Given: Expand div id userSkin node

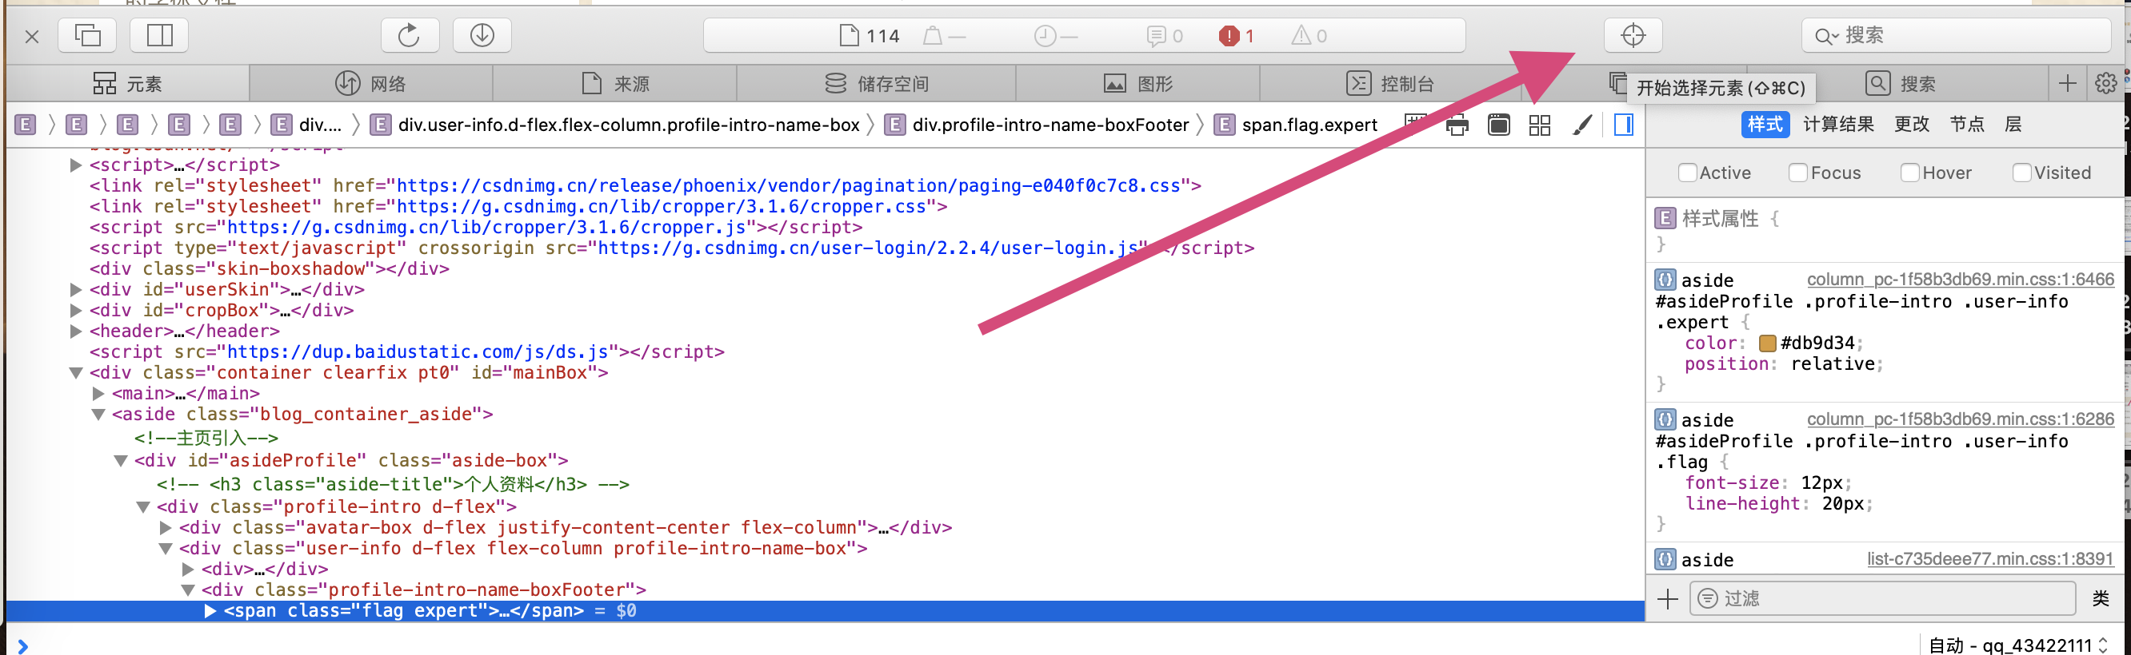Looking at the screenshot, I should [75, 290].
